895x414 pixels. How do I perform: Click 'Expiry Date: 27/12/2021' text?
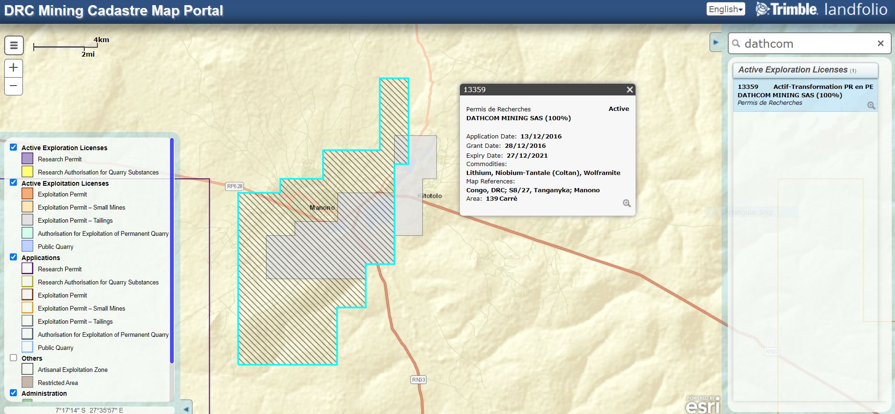(507, 156)
